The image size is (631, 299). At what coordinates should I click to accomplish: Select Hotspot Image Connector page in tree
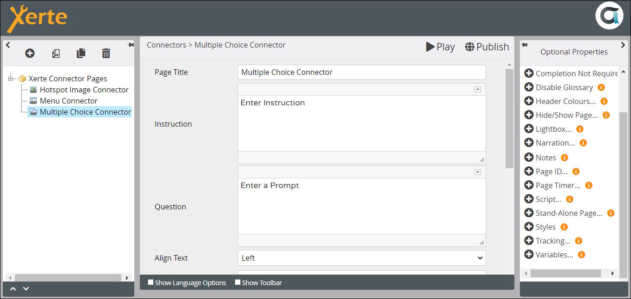pyautogui.click(x=84, y=90)
